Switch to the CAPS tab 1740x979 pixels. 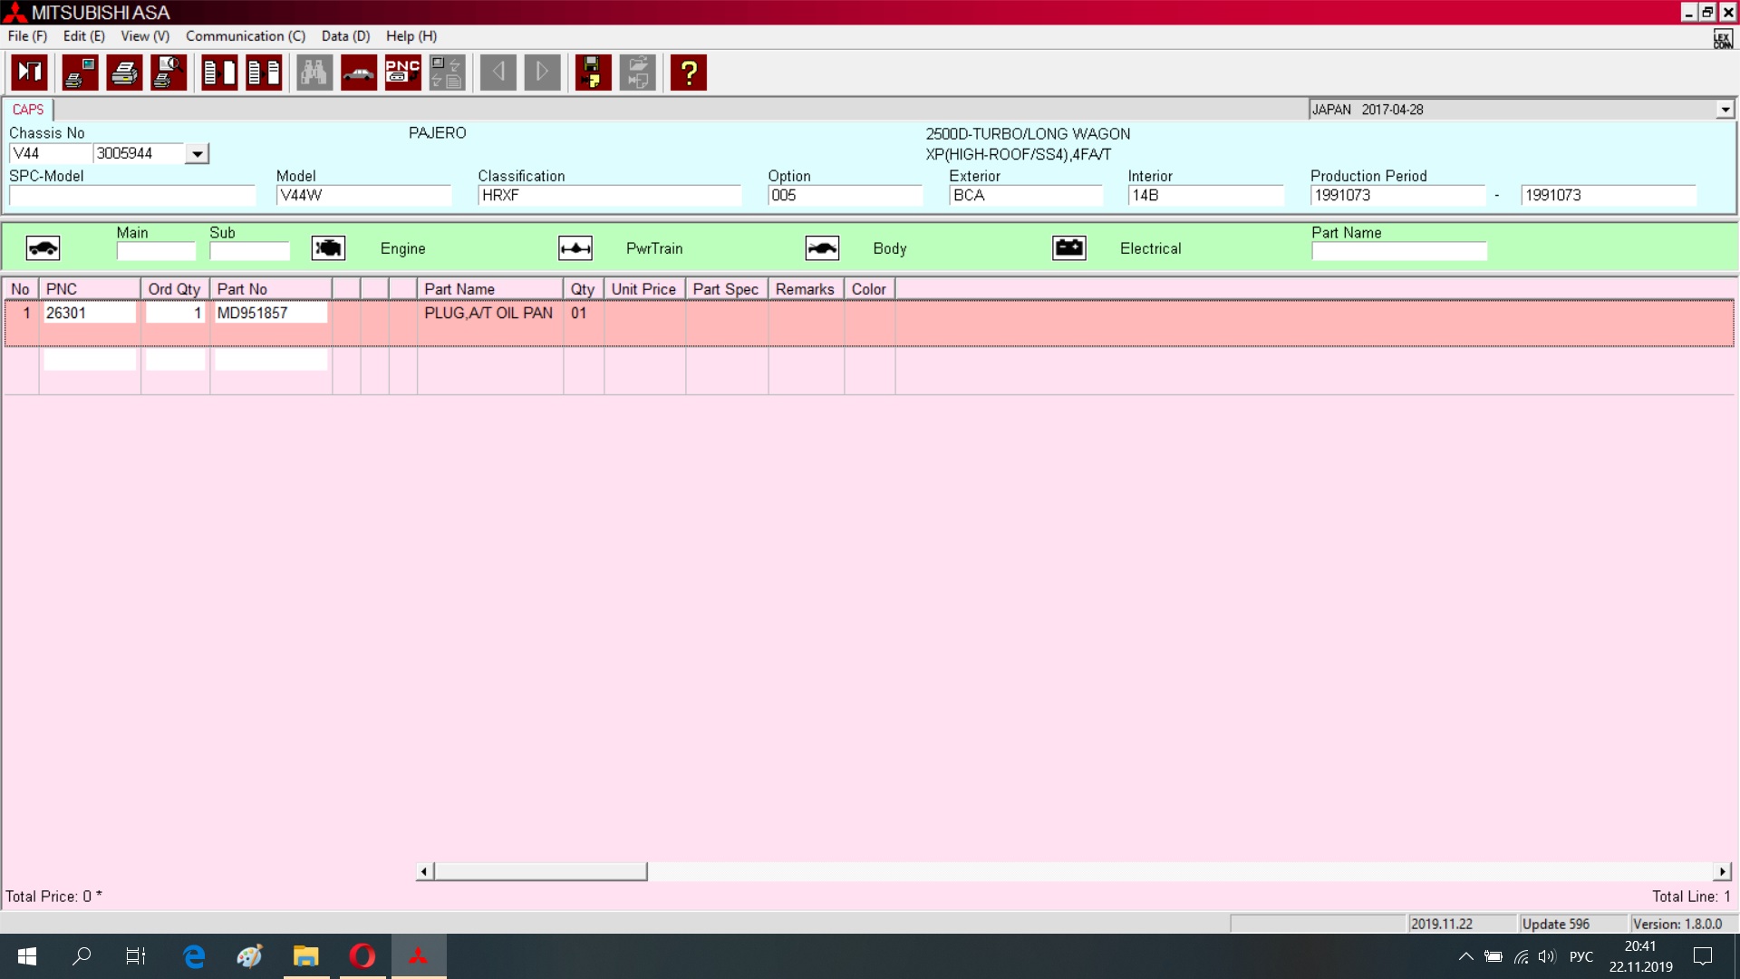tap(28, 110)
